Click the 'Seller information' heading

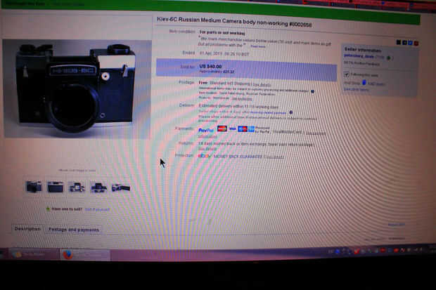pos(363,50)
